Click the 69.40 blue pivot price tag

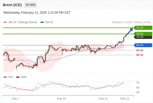(143, 45)
